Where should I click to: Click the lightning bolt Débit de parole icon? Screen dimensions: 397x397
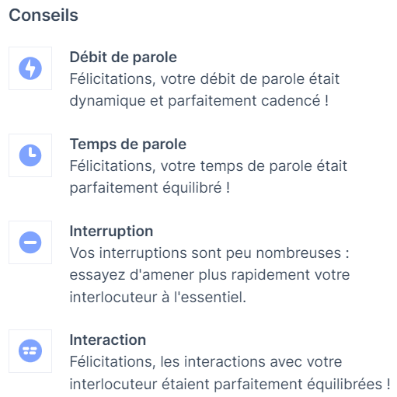click(30, 68)
